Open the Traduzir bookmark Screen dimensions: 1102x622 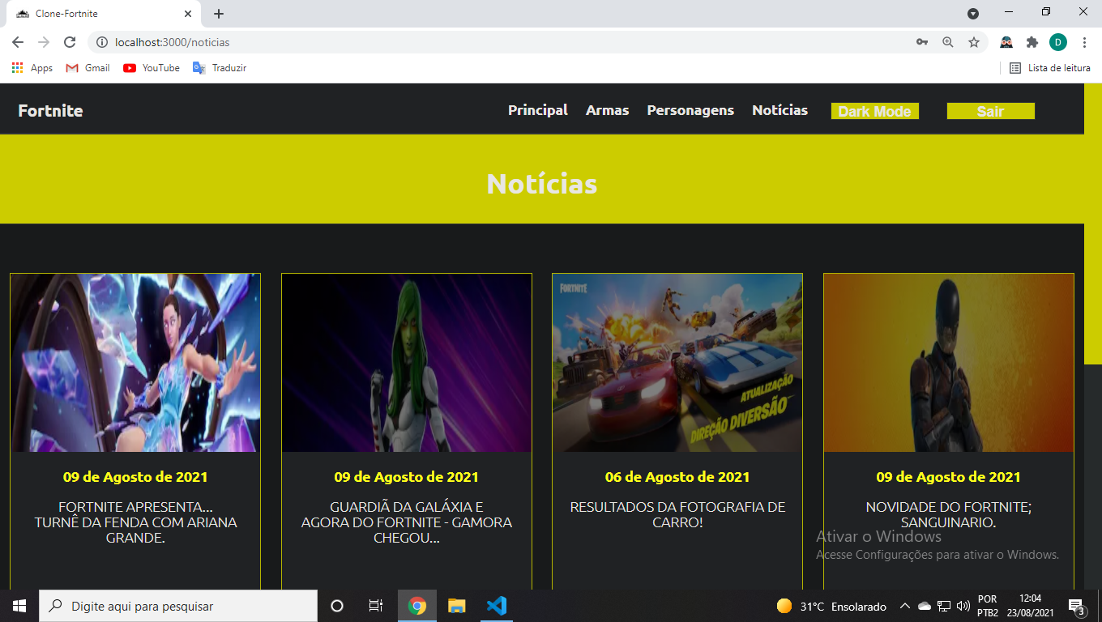(x=220, y=68)
